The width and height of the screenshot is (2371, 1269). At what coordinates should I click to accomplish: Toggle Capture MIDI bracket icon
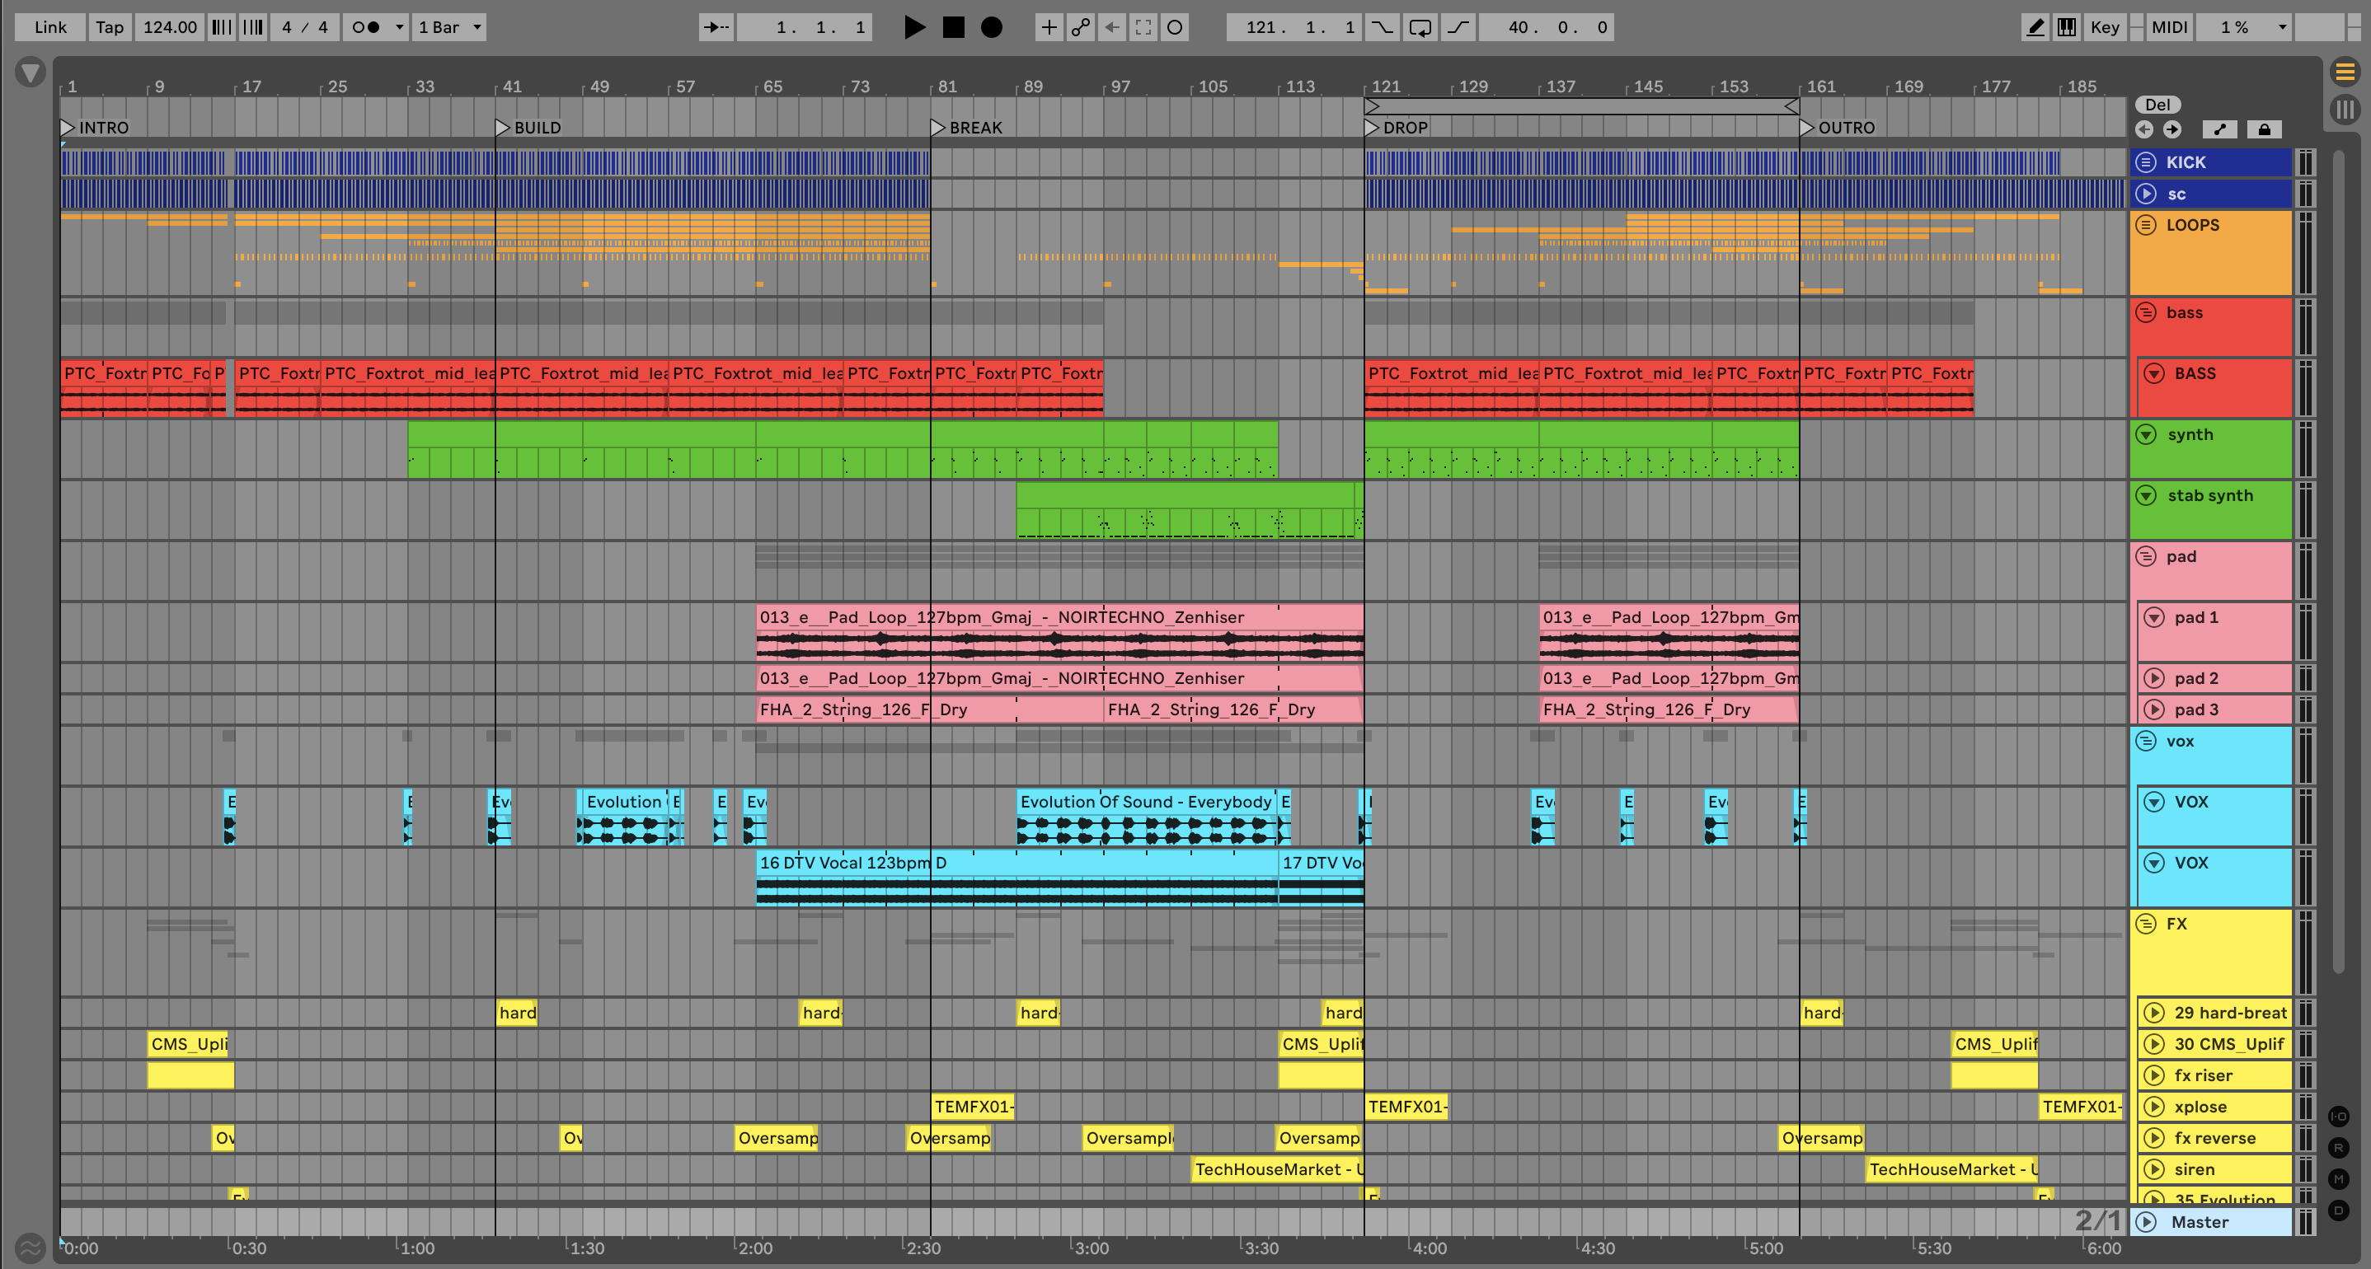1143,26
